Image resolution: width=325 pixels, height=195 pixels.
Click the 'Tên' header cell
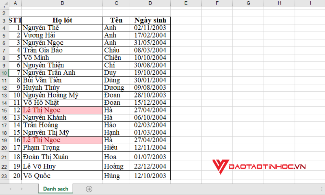coord(116,20)
